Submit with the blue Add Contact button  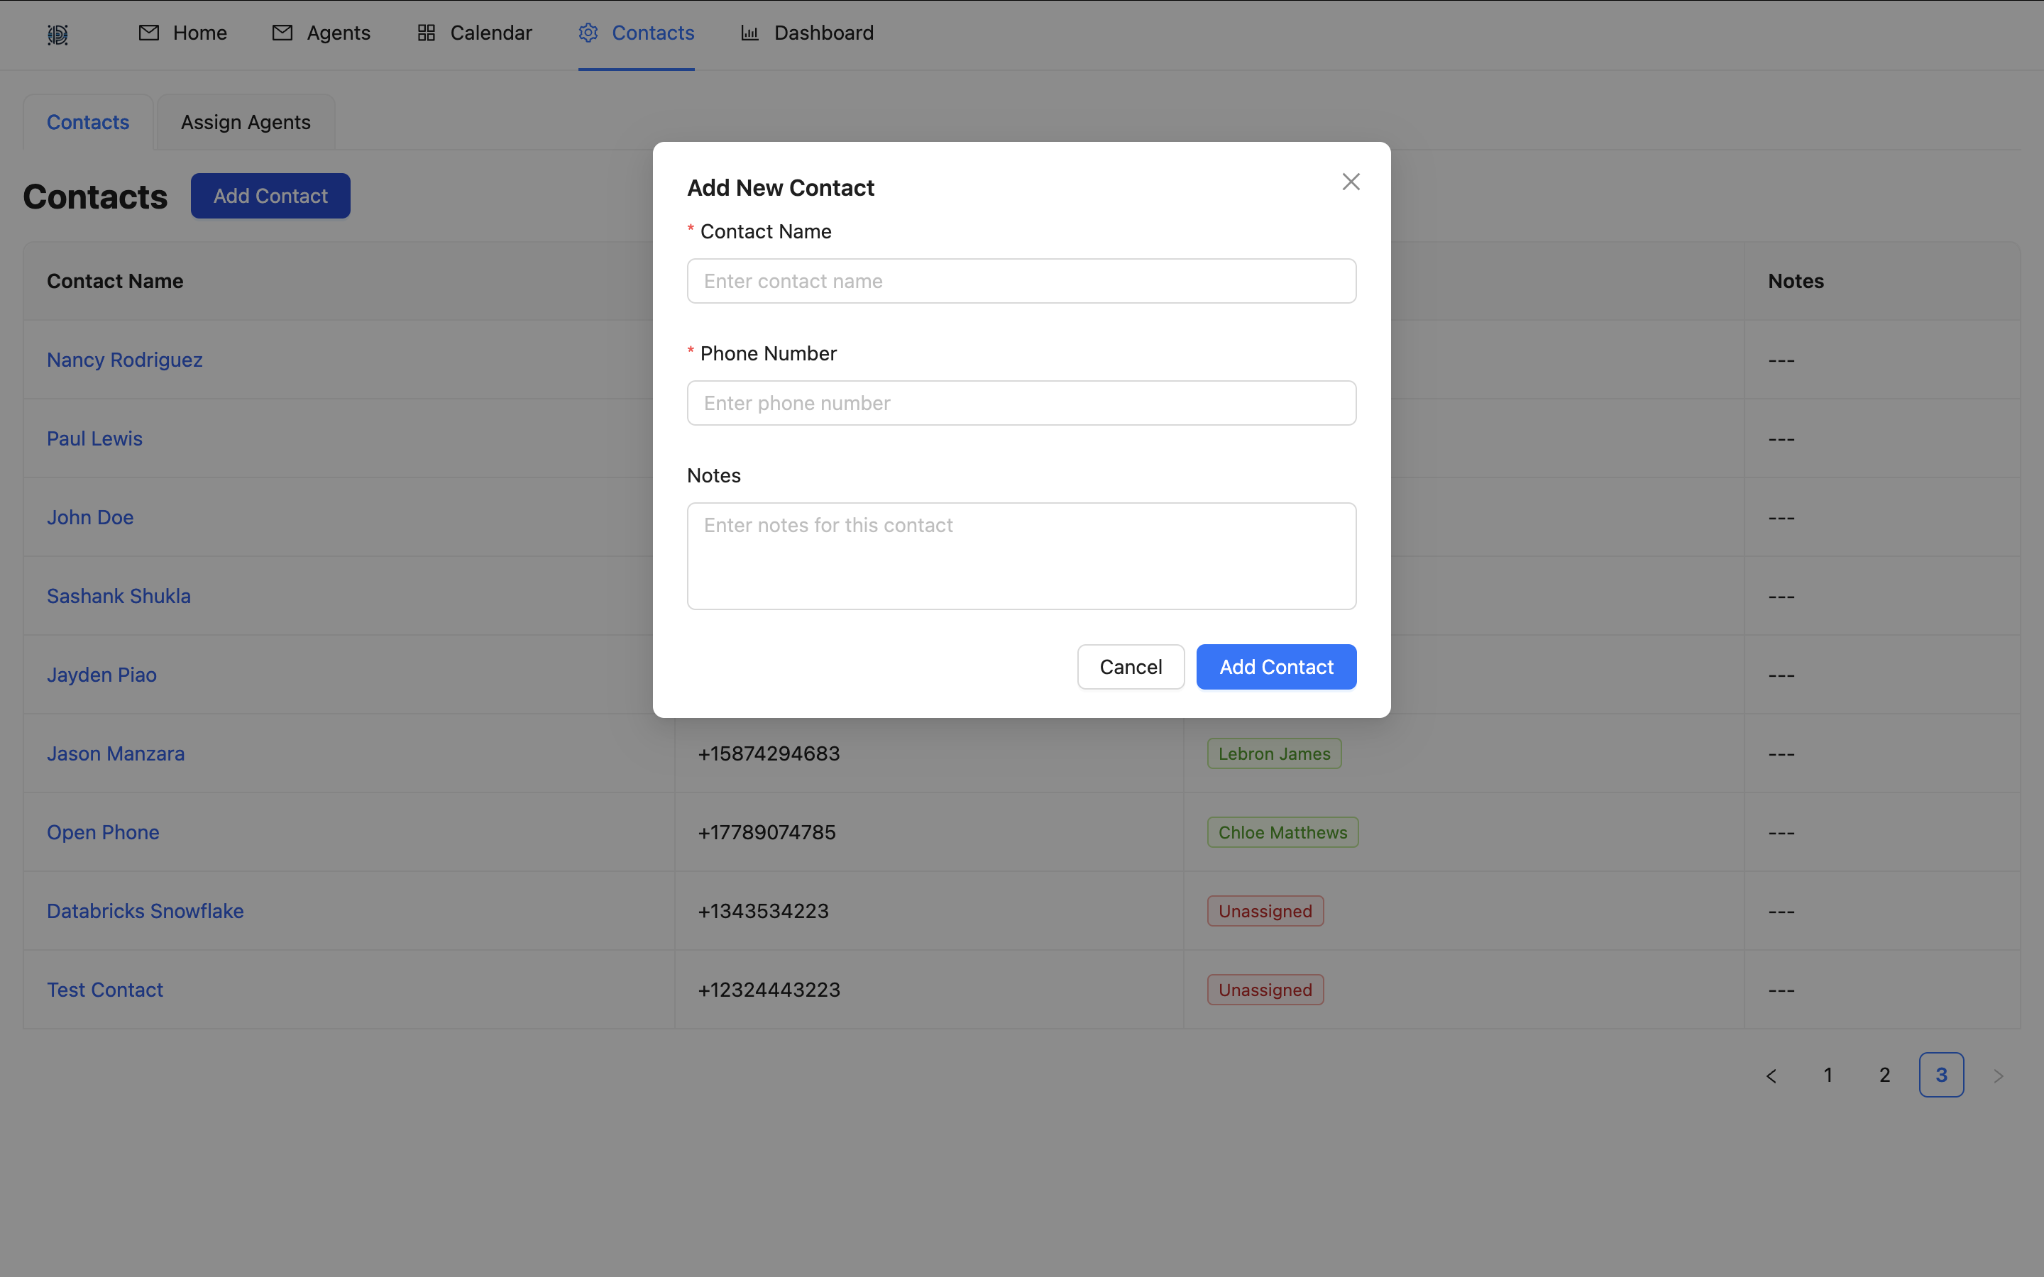tap(1275, 667)
